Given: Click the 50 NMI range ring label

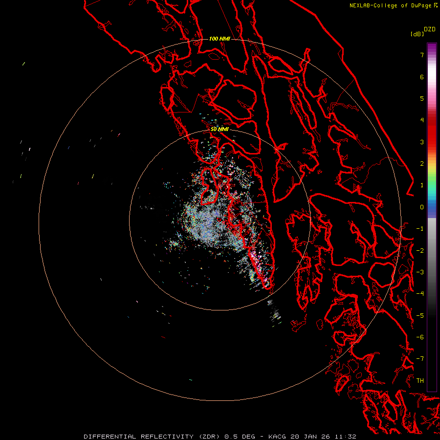Looking at the screenshot, I should tap(220, 129).
